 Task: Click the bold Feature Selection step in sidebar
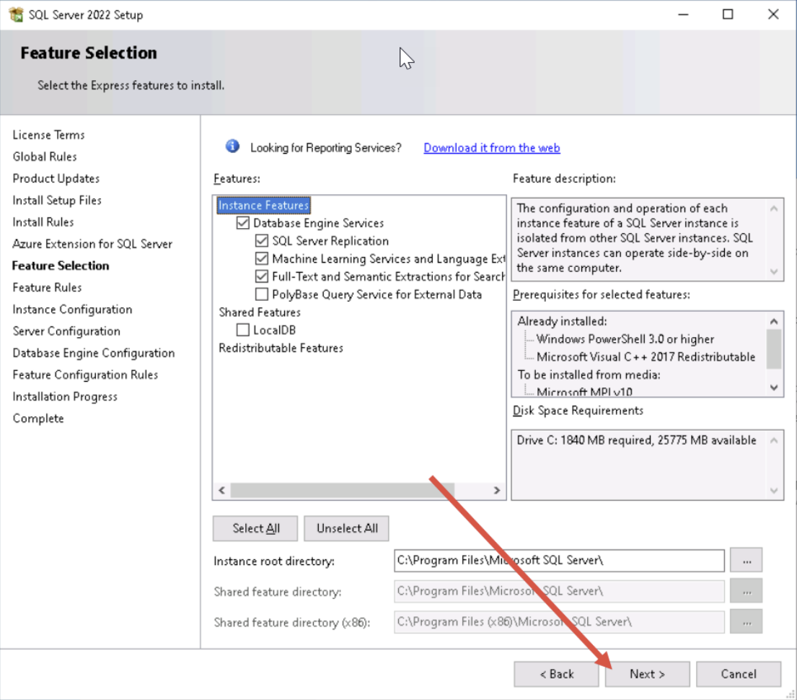(x=61, y=266)
